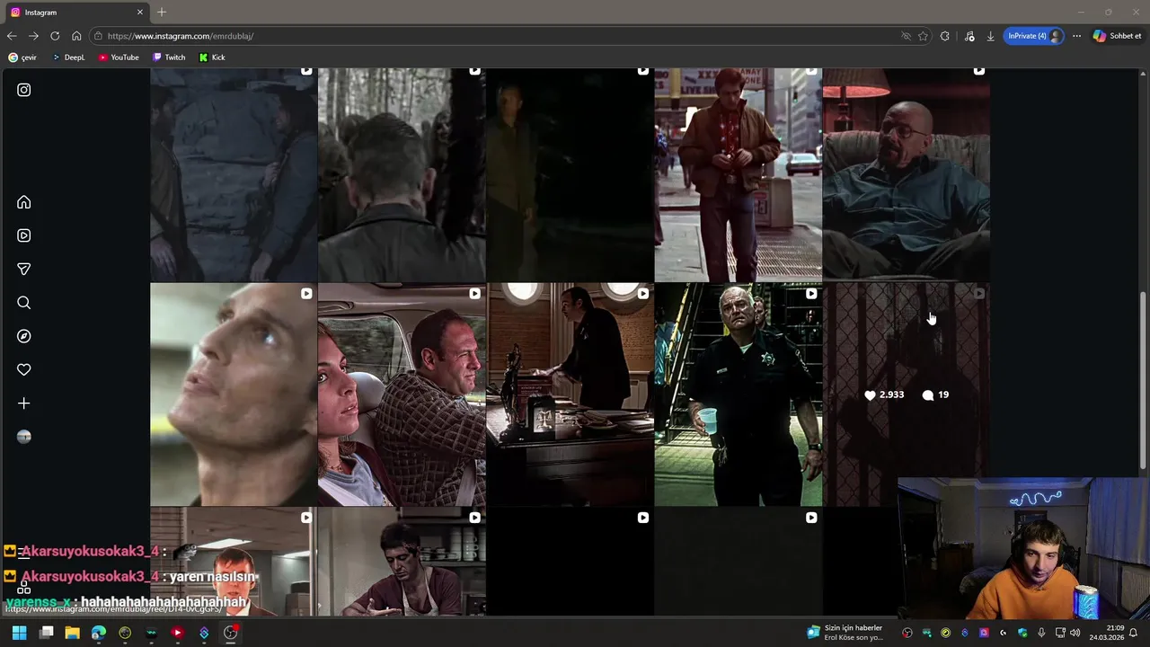Click page vertical scrollbar thumb

1143,379
